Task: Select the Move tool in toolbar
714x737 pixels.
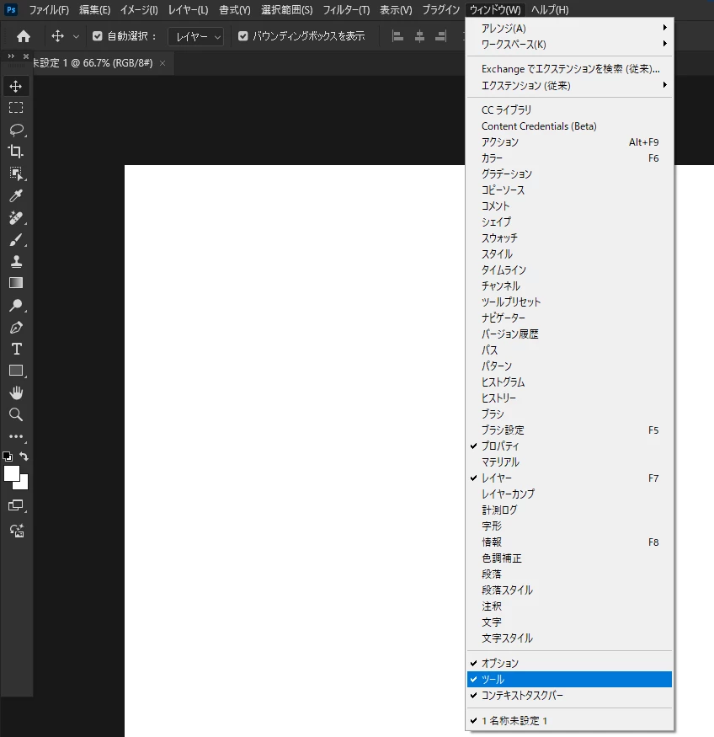Action: pos(16,87)
